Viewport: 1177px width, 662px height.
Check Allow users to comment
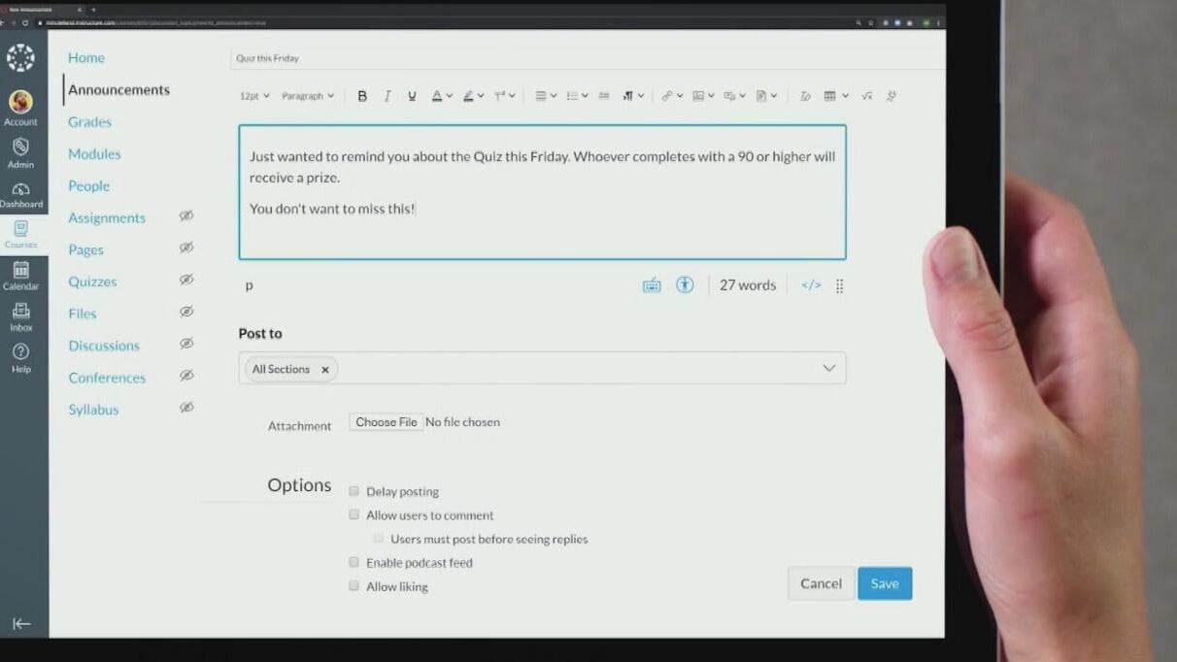(353, 514)
